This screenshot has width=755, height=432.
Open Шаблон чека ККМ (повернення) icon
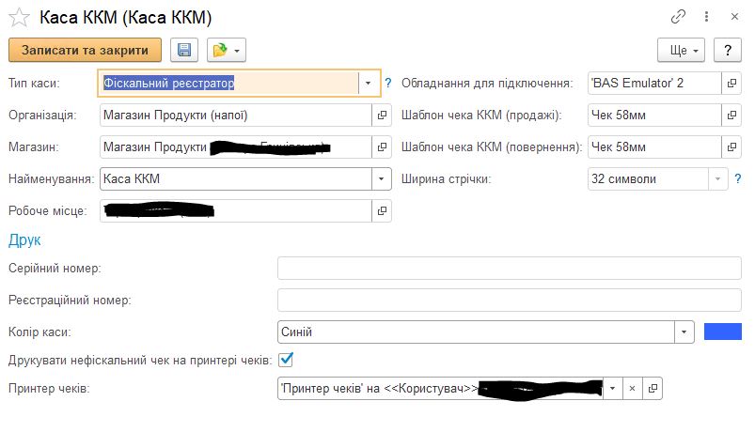coord(731,147)
